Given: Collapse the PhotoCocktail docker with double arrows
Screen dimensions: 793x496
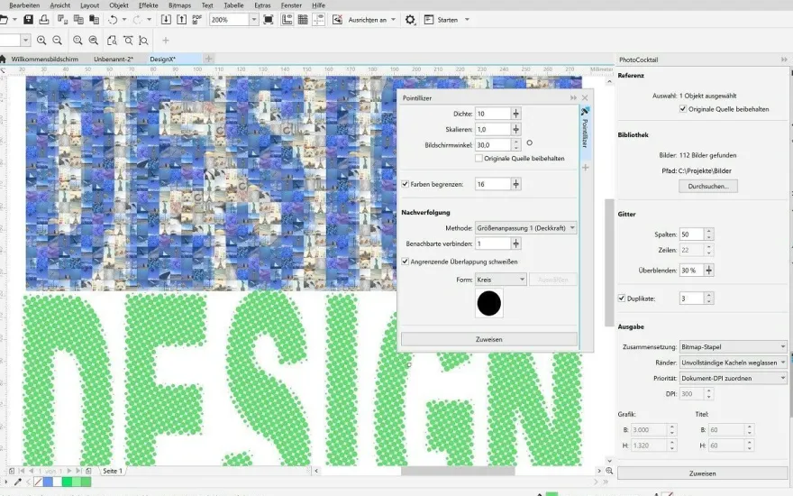Looking at the screenshot, I should (x=784, y=60).
